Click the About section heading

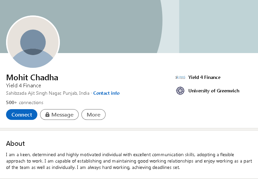click(15, 143)
